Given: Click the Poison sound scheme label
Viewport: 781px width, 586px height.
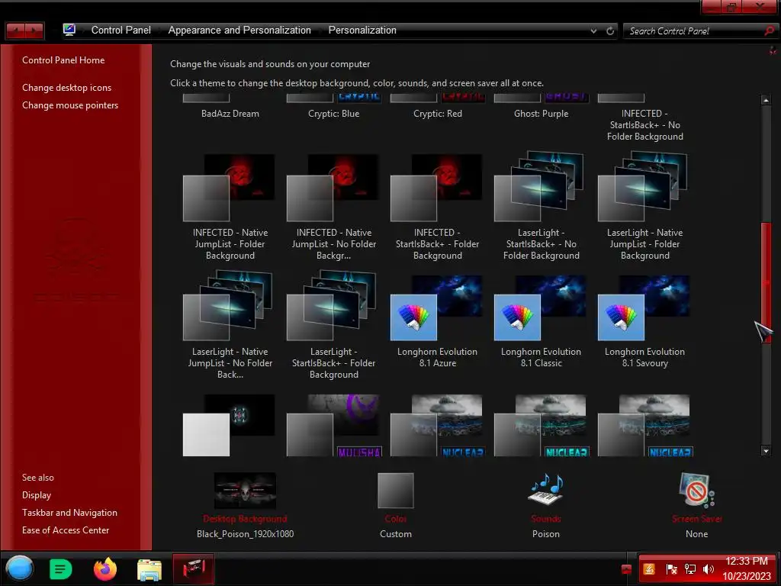Looking at the screenshot, I should [x=546, y=533].
